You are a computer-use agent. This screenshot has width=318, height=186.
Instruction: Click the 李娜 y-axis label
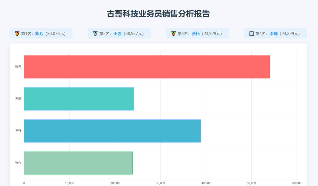coord(18,98)
